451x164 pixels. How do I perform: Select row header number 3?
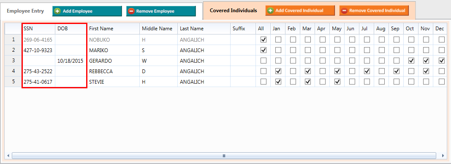point(14,61)
